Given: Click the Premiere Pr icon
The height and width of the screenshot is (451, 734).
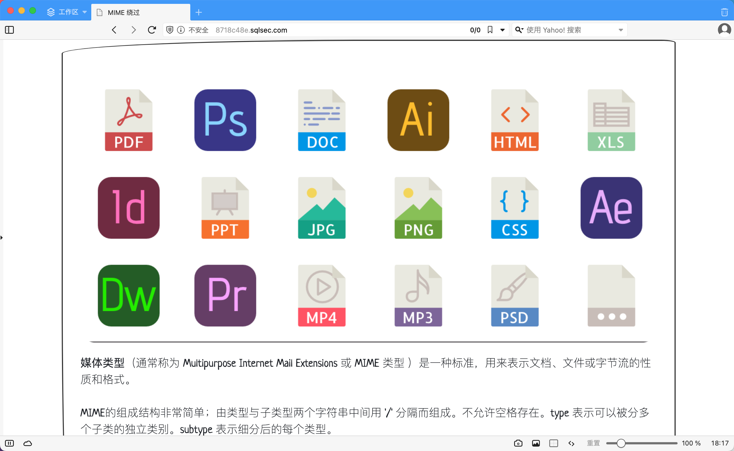Looking at the screenshot, I should [225, 296].
